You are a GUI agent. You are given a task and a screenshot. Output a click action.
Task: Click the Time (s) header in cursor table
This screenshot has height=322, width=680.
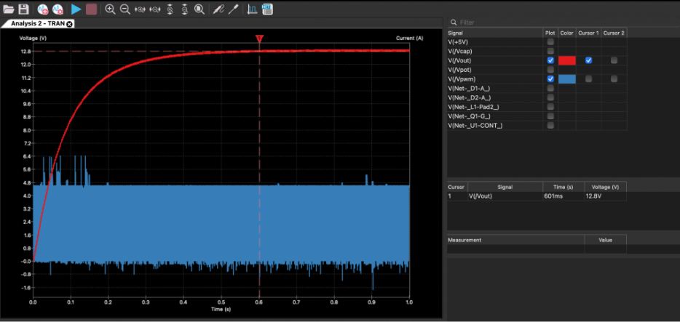pyautogui.click(x=564, y=187)
